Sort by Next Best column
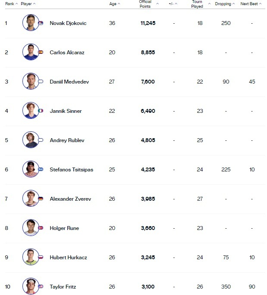 (251, 4)
